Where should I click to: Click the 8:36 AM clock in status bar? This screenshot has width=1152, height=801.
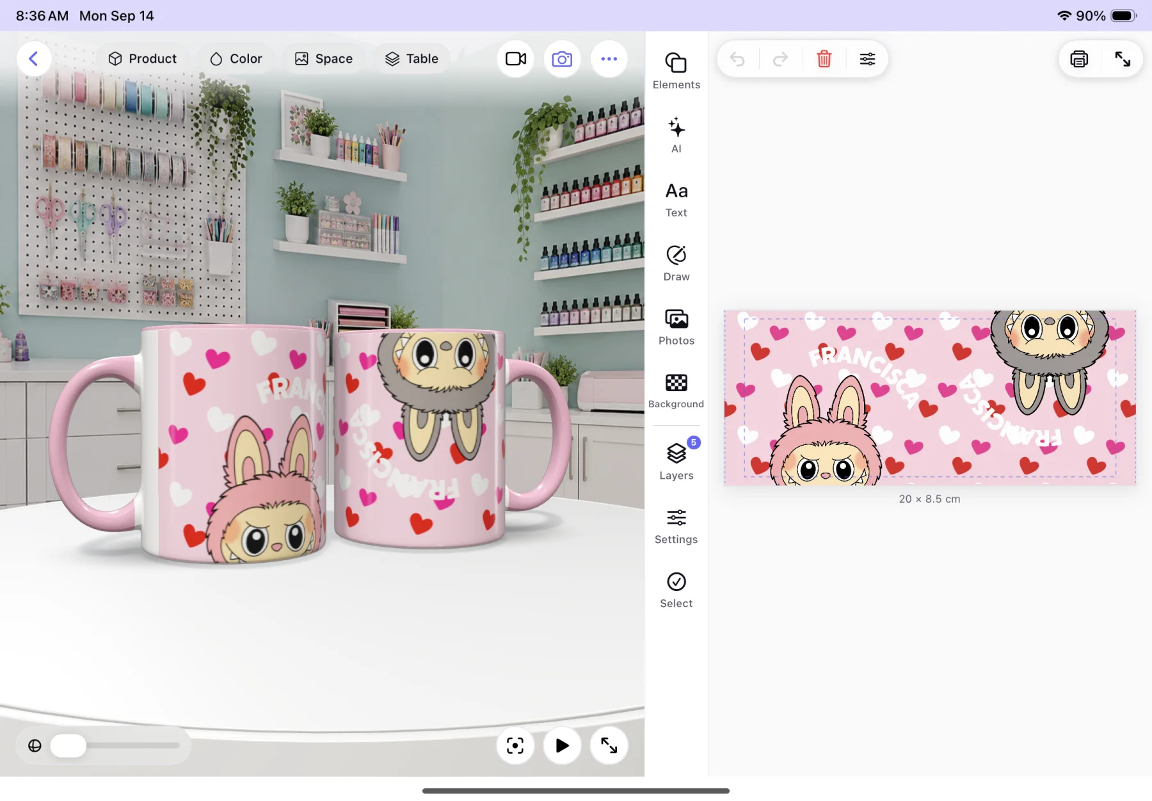[x=42, y=15]
